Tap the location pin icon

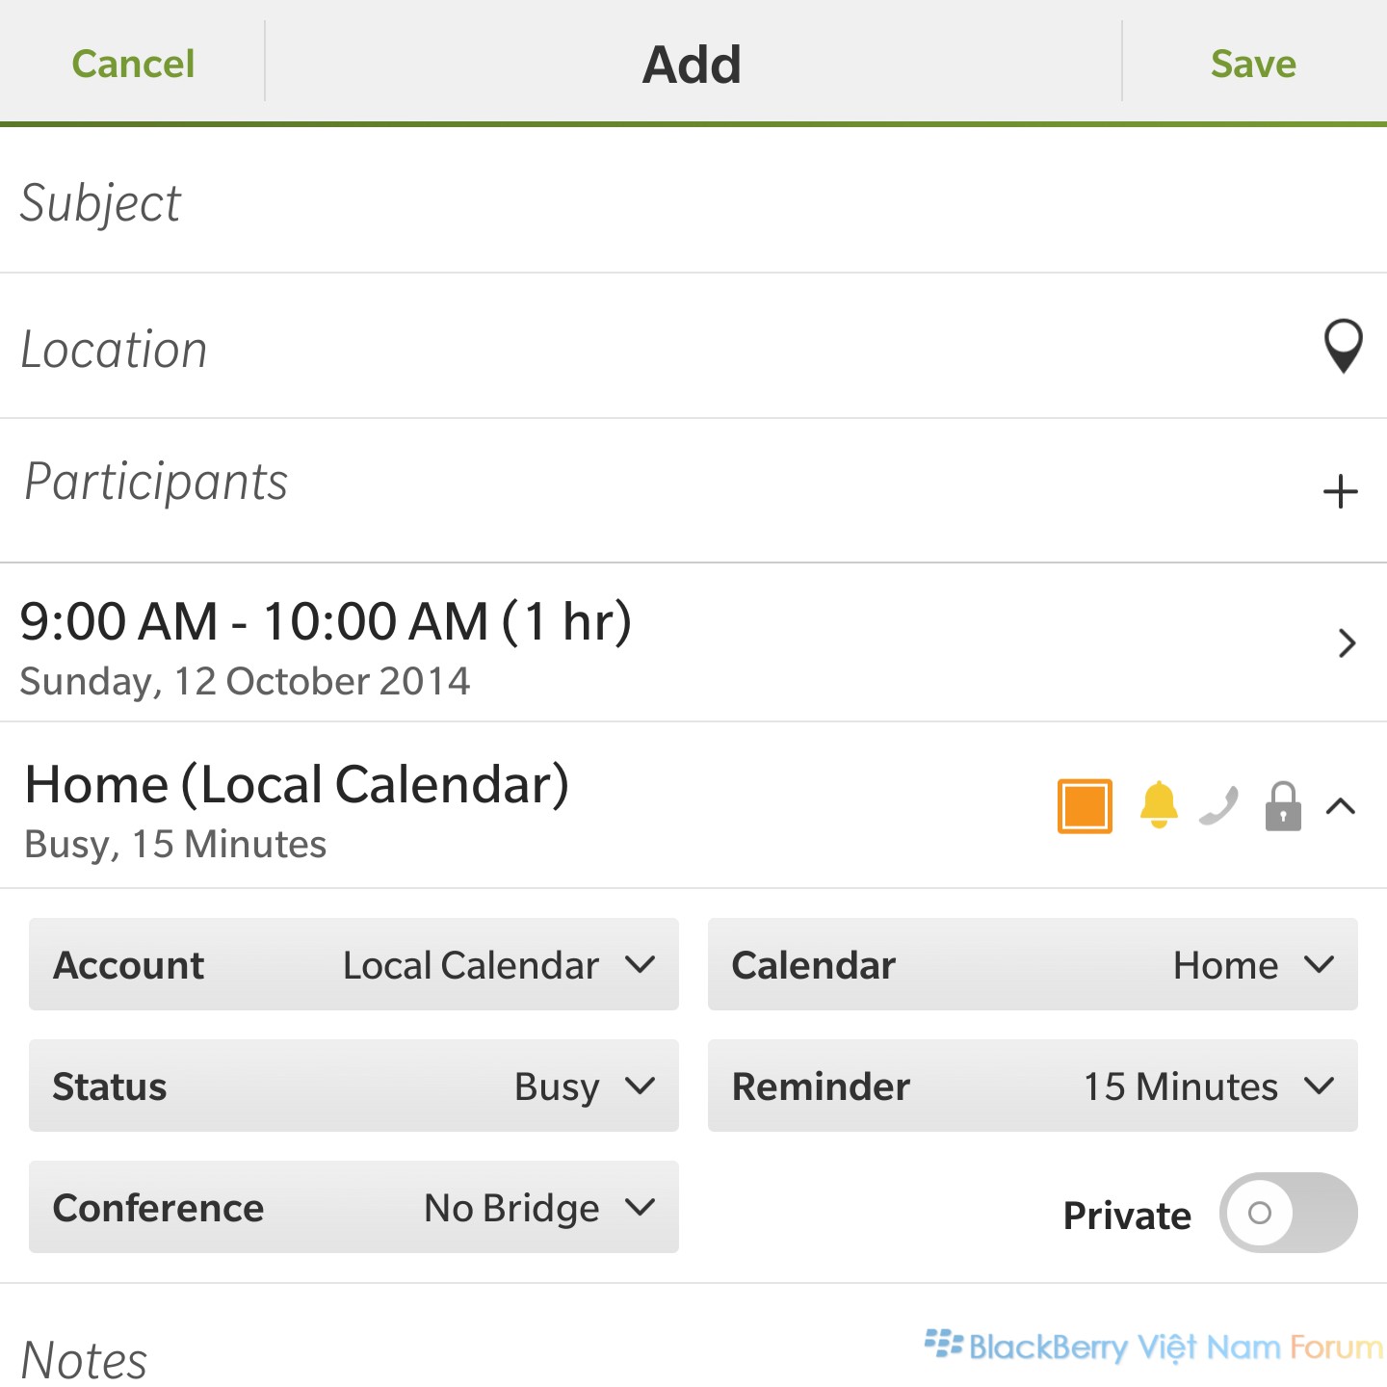1343,346
